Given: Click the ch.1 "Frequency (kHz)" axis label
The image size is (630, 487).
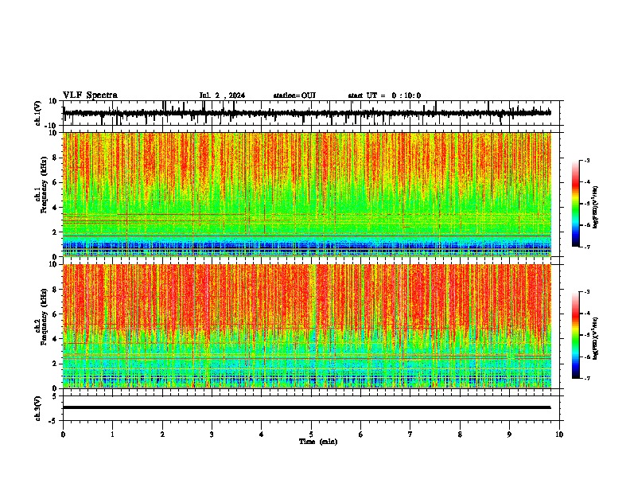Looking at the screenshot, I should [x=44, y=185].
